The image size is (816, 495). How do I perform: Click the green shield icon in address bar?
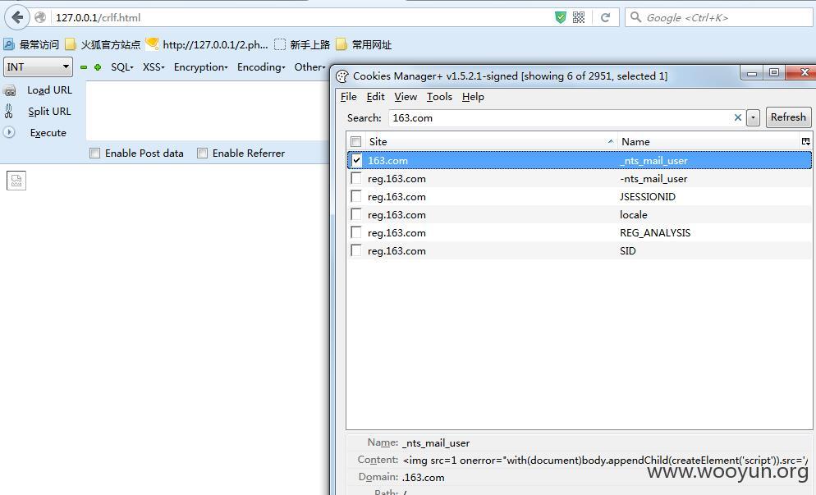tap(561, 17)
